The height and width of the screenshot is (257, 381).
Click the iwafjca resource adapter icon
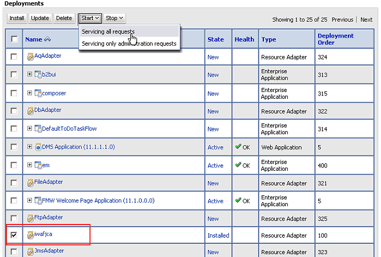coord(30,235)
